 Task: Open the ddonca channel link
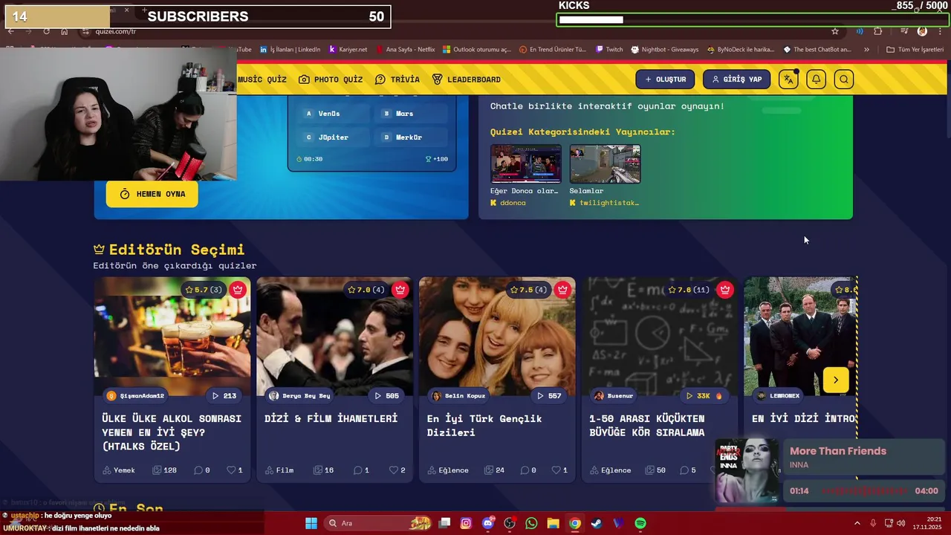tap(508, 203)
